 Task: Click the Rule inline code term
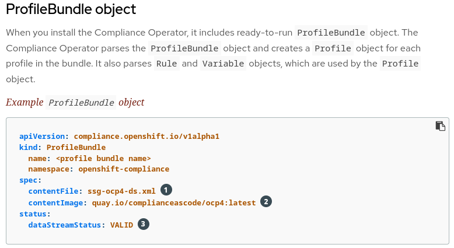(166, 64)
